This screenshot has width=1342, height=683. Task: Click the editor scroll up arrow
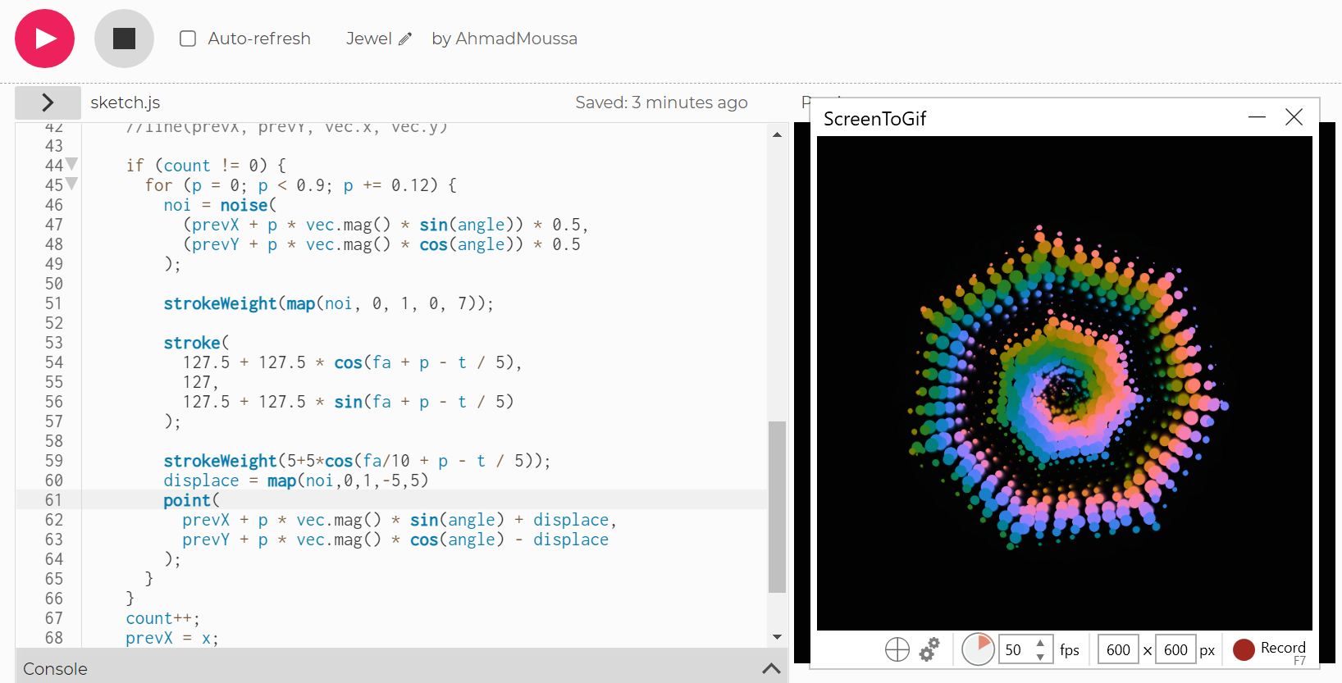[777, 134]
